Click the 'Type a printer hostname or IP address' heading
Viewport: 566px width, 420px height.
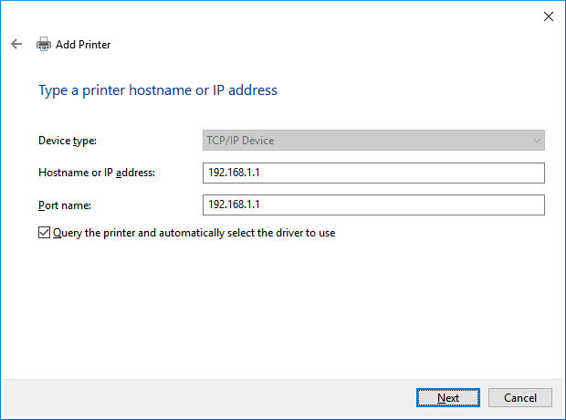(157, 90)
